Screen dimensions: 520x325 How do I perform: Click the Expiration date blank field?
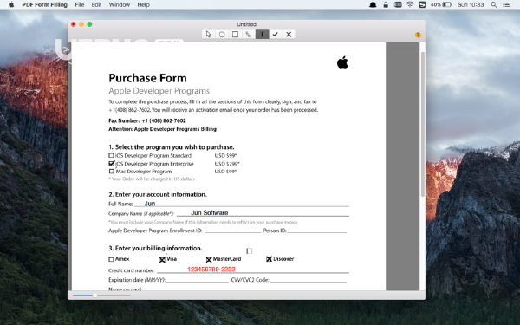pyautogui.click(x=198, y=280)
